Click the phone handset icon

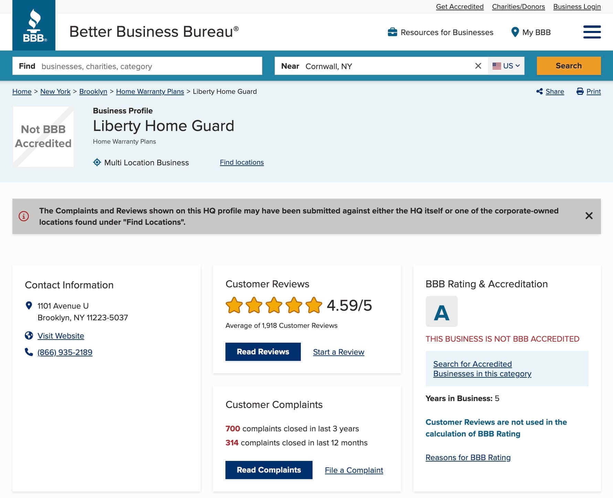pyautogui.click(x=29, y=352)
